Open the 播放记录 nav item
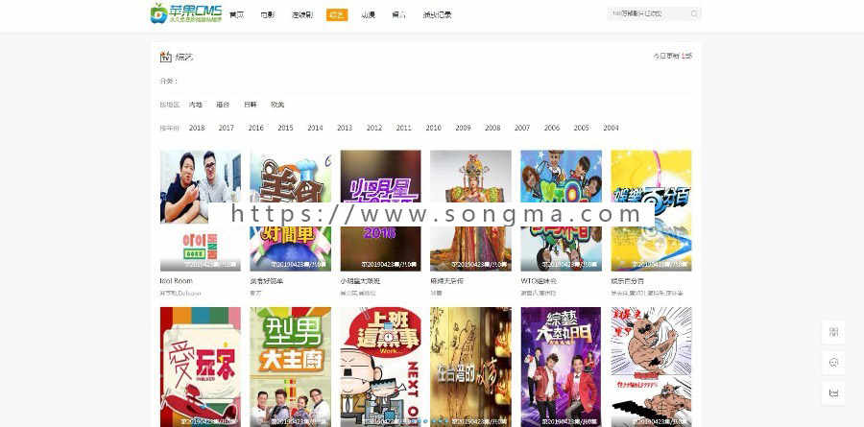The width and height of the screenshot is (864, 427). click(x=437, y=15)
